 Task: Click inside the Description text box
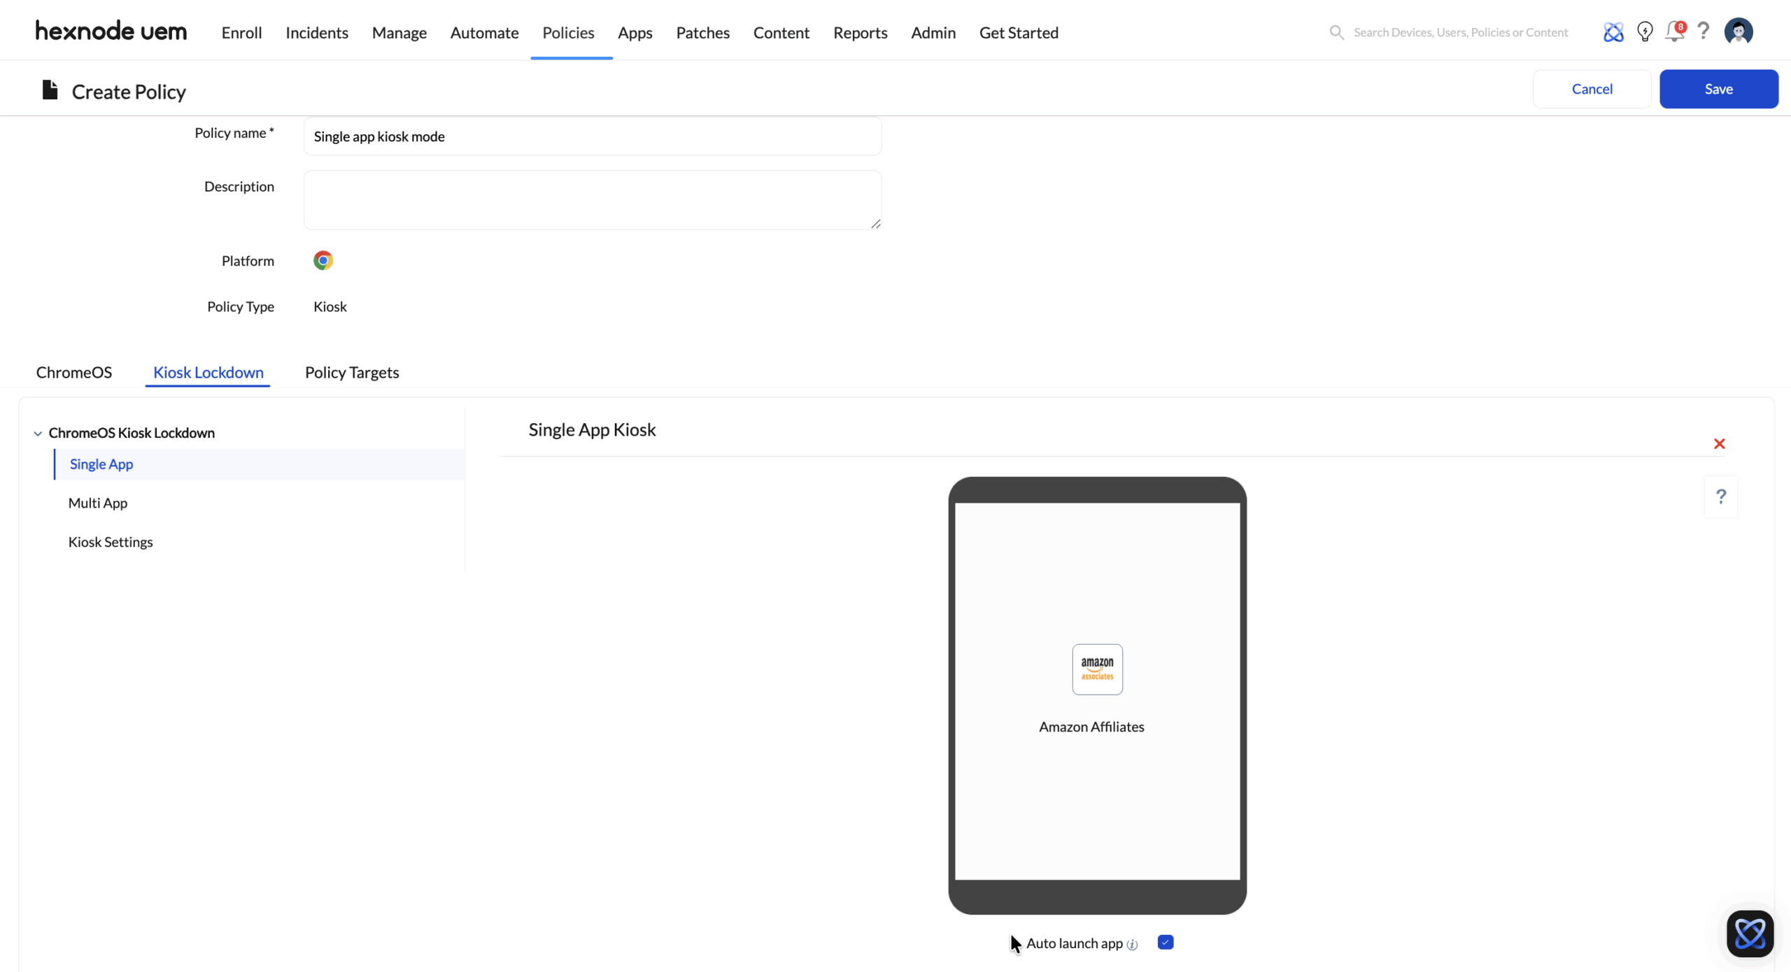592,199
